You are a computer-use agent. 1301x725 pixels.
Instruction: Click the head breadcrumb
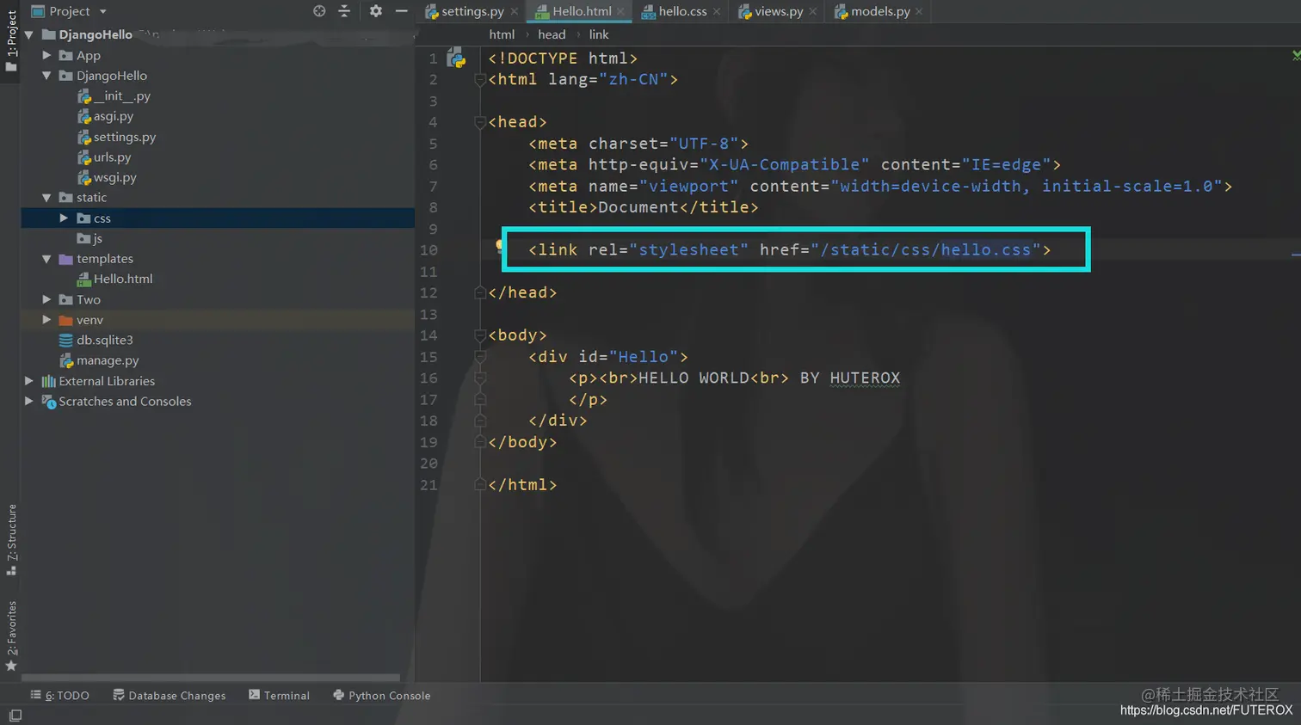tap(552, 34)
